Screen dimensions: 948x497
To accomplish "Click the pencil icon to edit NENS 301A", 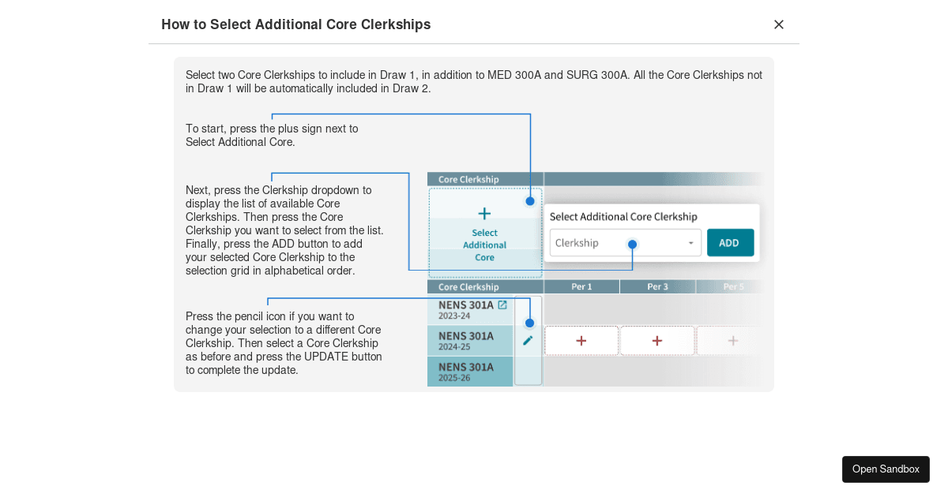I will pyautogui.click(x=529, y=341).
